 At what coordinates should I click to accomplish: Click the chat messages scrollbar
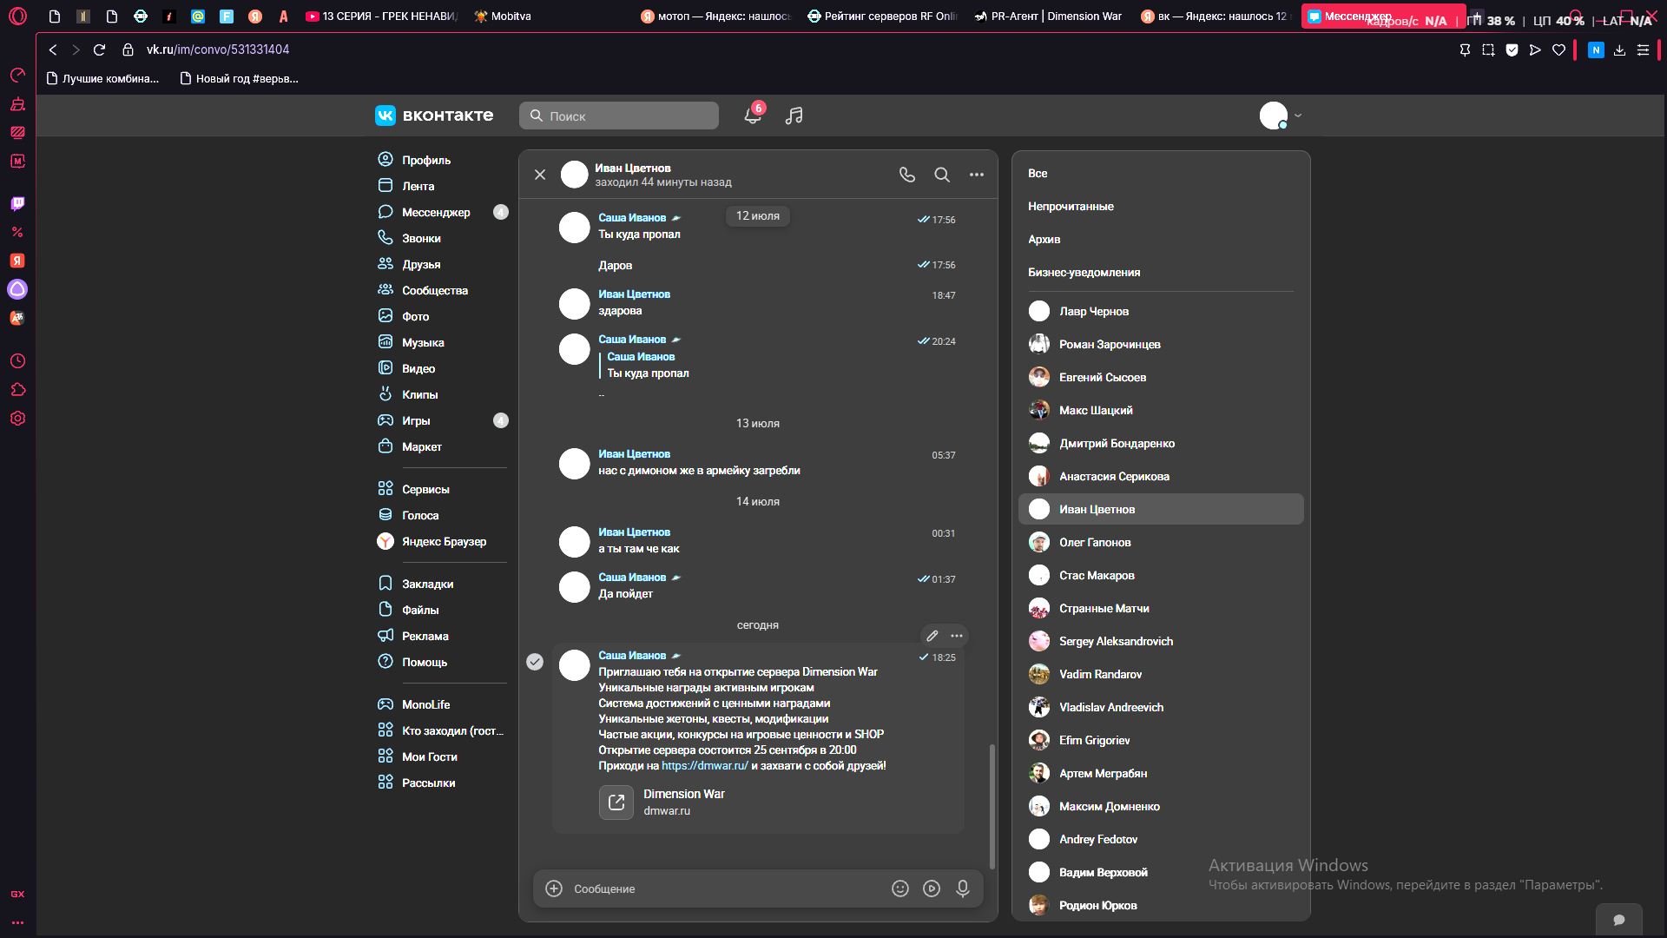point(992,806)
